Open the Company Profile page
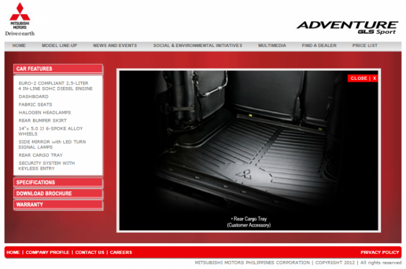 coord(48,252)
